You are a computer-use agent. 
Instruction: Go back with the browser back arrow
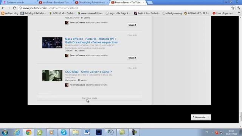point(3,8)
